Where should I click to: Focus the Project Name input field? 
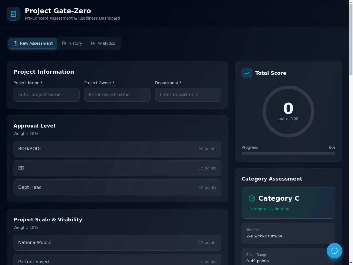point(47,95)
